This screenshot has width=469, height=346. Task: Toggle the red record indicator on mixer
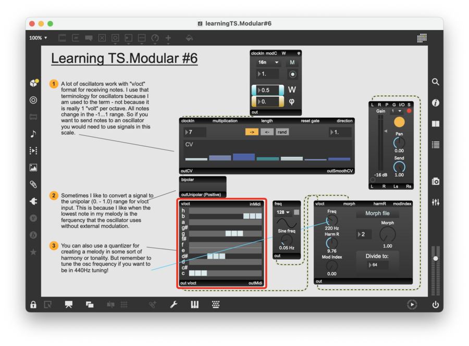click(409, 111)
